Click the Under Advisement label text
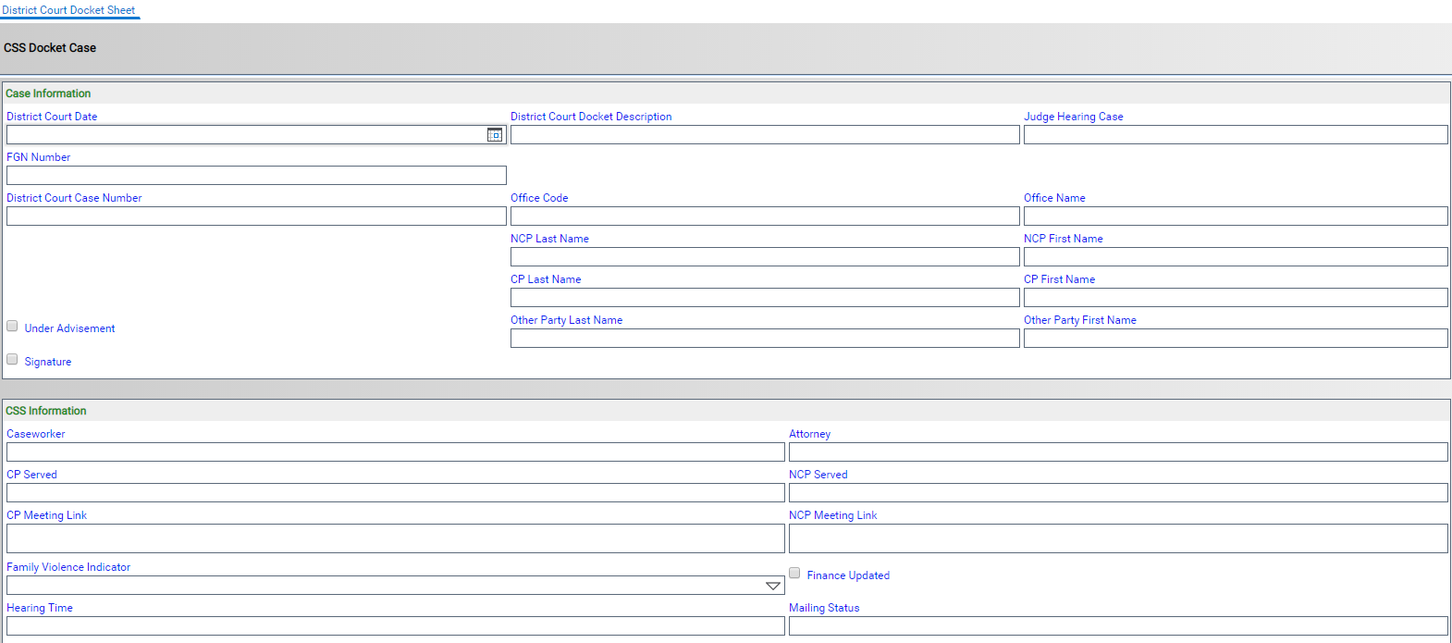 (69, 328)
